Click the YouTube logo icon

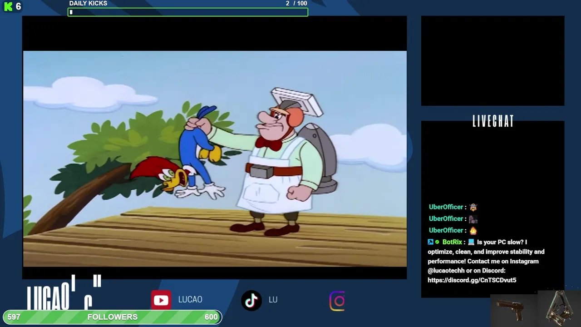click(161, 300)
